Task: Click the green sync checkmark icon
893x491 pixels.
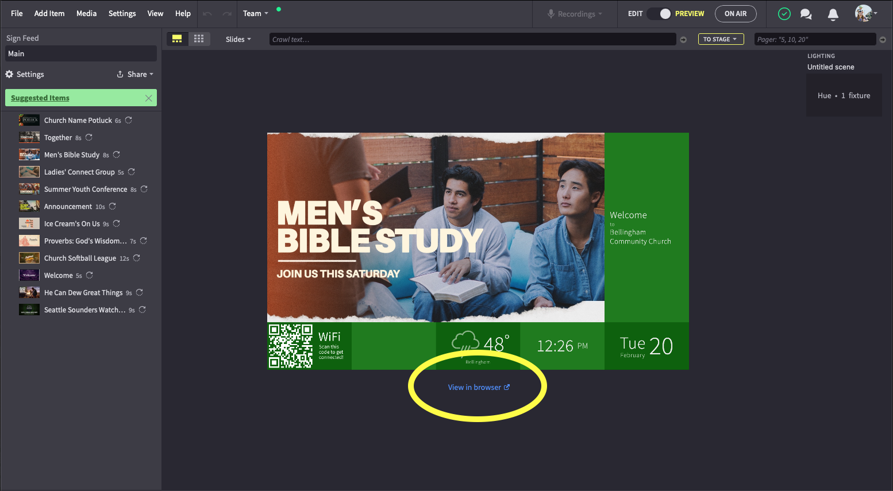Action: coord(784,14)
